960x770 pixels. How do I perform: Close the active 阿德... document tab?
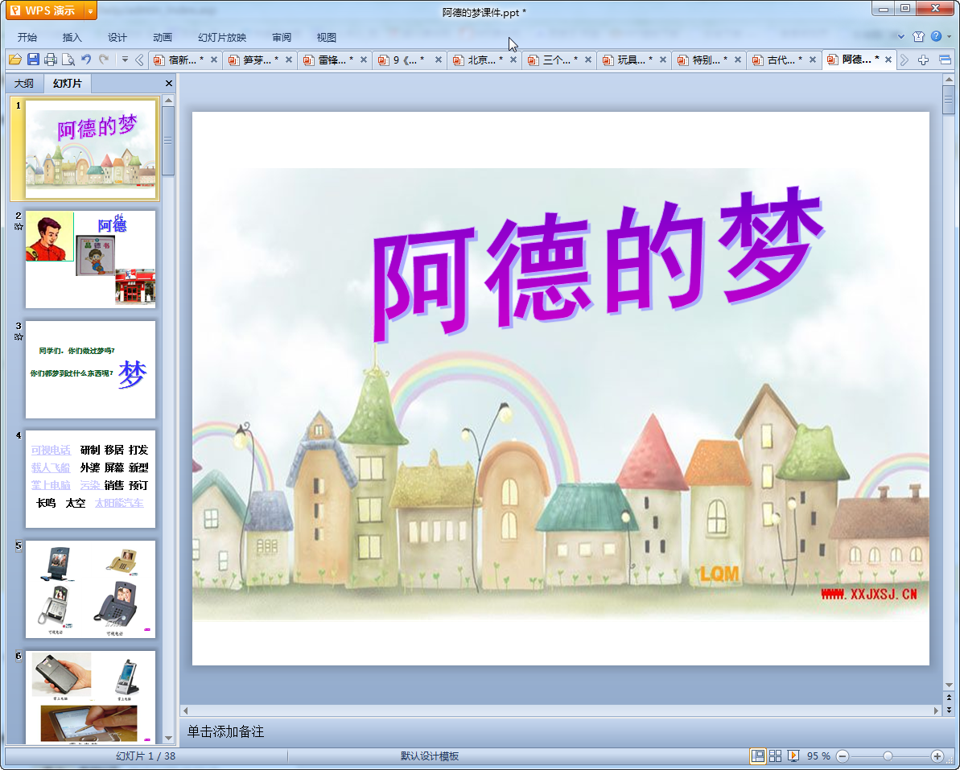pyautogui.click(x=888, y=60)
